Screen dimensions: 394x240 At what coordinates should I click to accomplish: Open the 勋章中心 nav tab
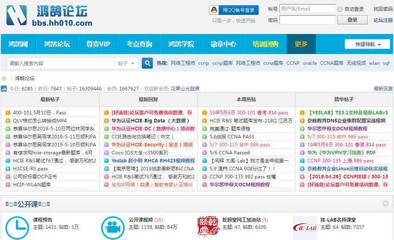pos(223,44)
